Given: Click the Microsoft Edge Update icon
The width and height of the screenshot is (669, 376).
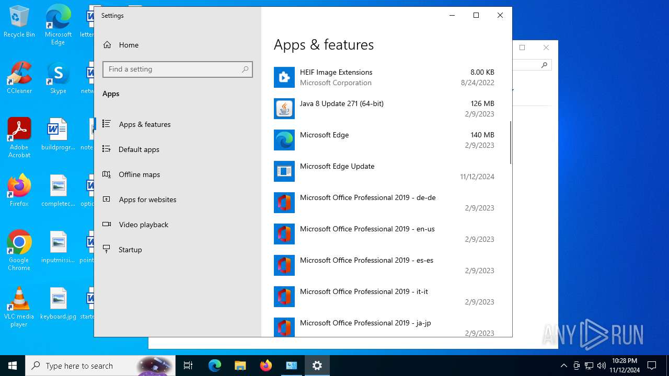Looking at the screenshot, I should point(284,171).
